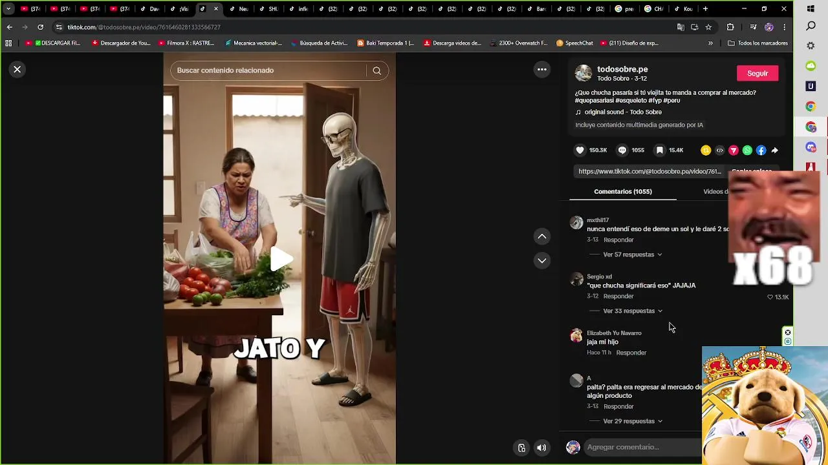Open todosobre.pe profile avatar
The width and height of the screenshot is (828, 465).
(x=583, y=73)
